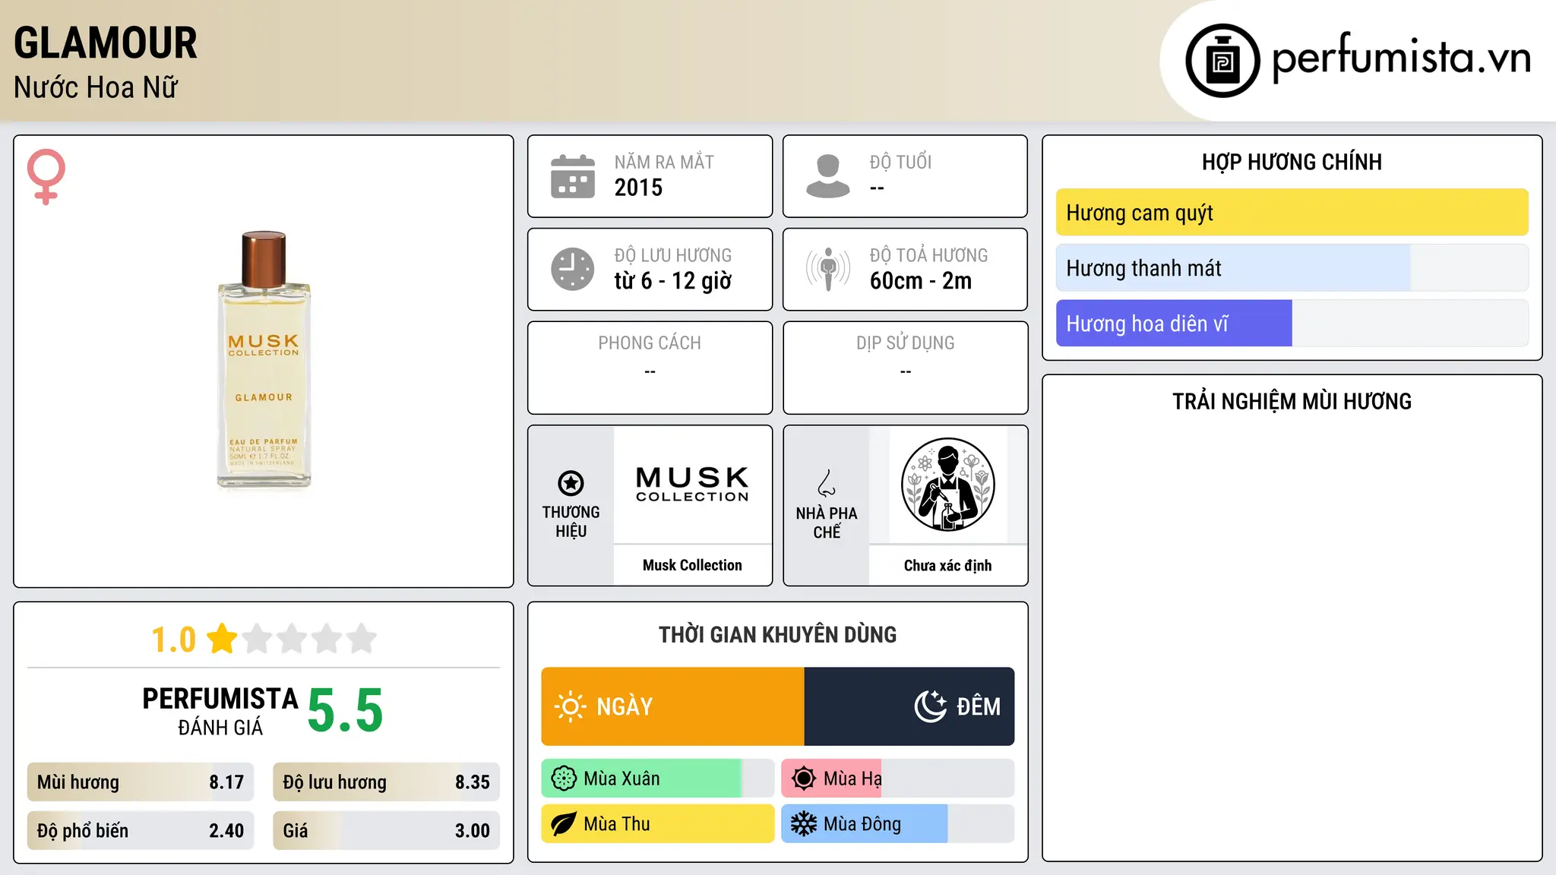
Task: Click the nose icon above Nhà Pha Chế
Action: (x=827, y=483)
